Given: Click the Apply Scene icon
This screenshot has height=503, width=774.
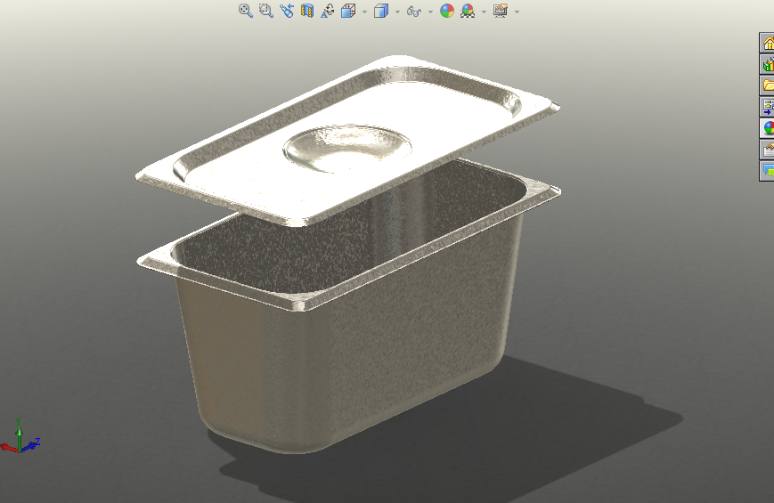Looking at the screenshot, I should (468, 11).
